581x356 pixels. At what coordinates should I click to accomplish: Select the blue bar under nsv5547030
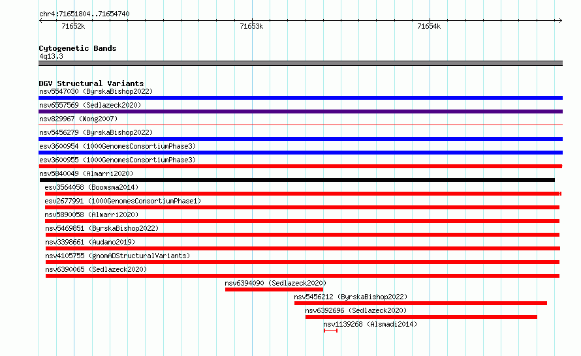point(300,98)
